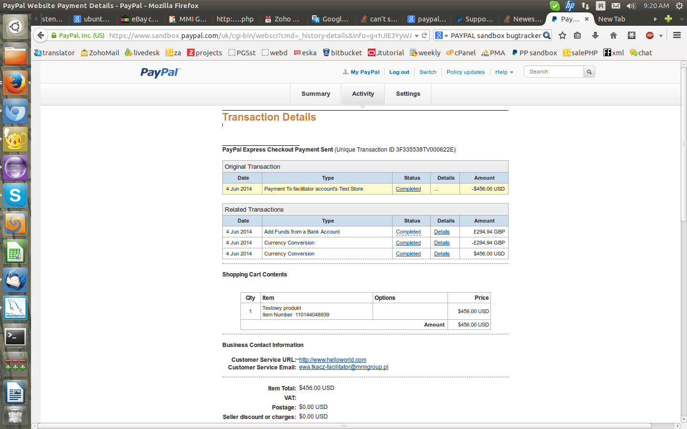The width and height of the screenshot is (687, 429).
Task: Switch to the Summary tab
Action: (316, 94)
